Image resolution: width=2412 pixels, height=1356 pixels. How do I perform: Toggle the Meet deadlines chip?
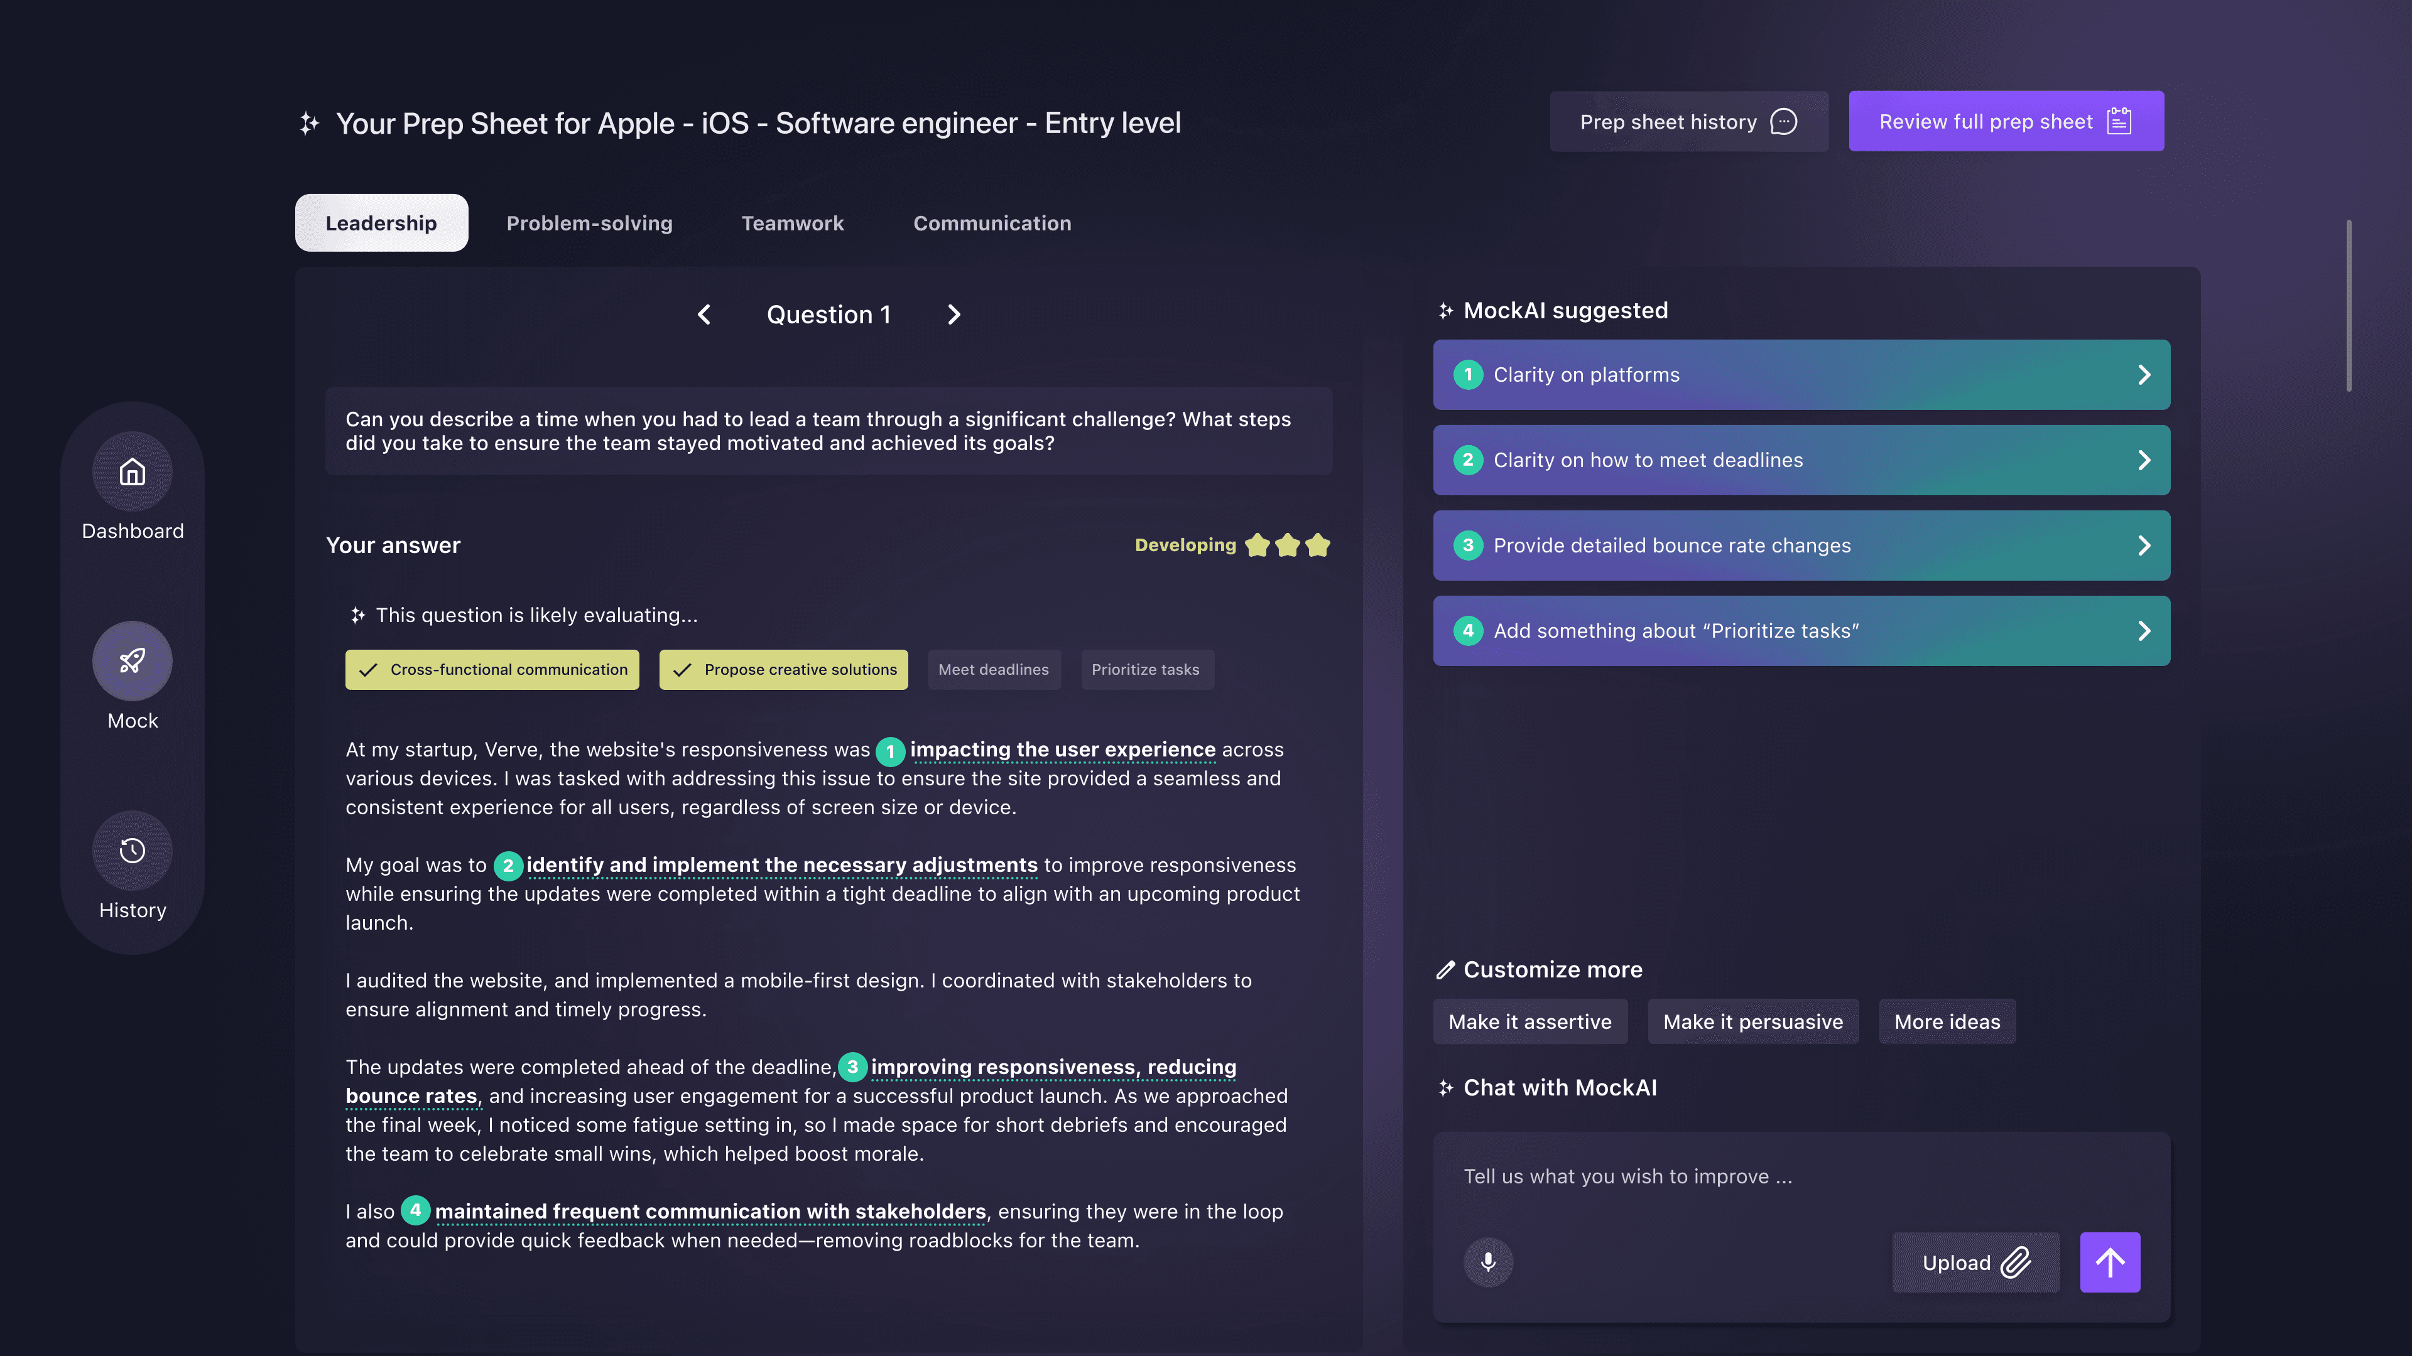coord(994,670)
